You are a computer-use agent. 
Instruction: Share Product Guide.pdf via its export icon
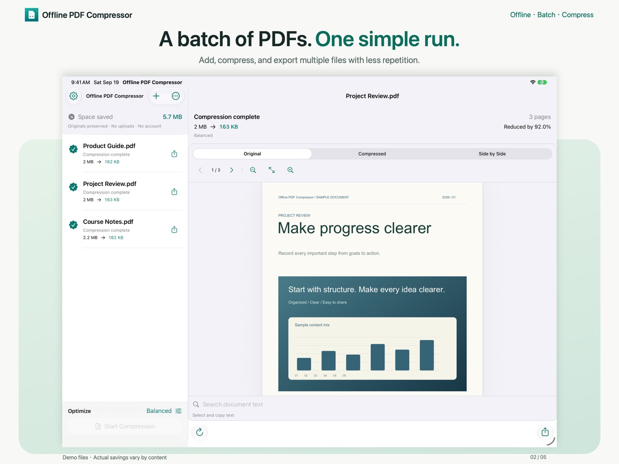coord(174,153)
